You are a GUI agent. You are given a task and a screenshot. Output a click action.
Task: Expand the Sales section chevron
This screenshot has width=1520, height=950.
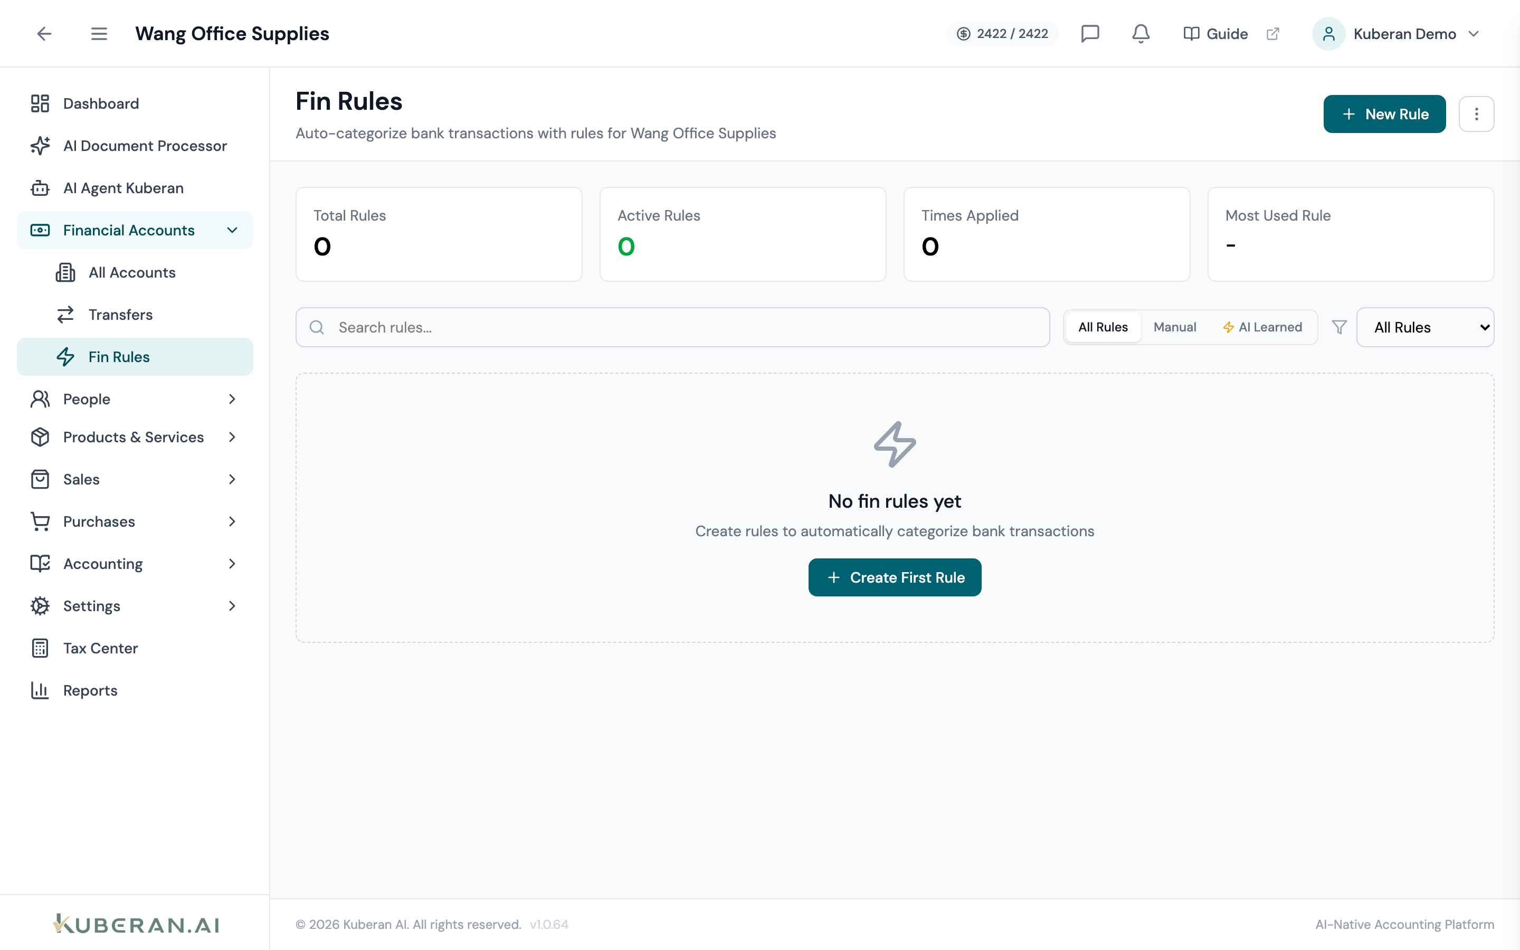coord(232,479)
